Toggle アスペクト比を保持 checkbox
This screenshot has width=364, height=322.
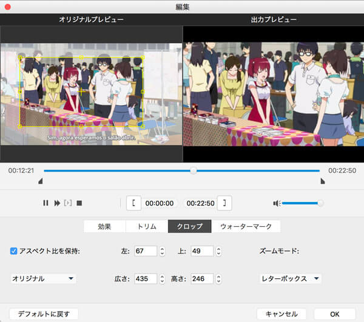pos(14,251)
